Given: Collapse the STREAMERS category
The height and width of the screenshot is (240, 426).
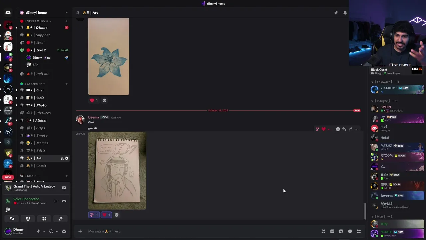Looking at the screenshot, I should tap(36, 21).
